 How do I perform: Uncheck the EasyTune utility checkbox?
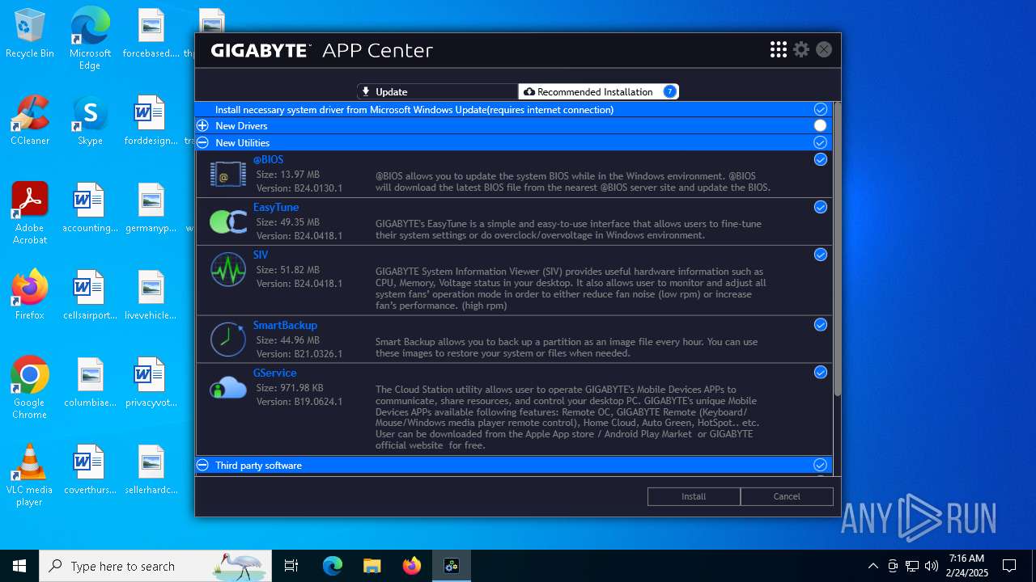coord(821,207)
